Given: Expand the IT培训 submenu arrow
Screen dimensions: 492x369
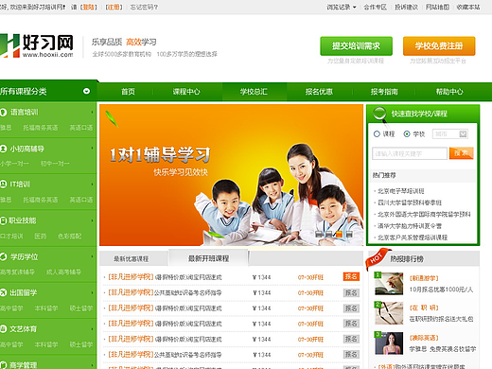Looking at the screenshot, I should pyautogui.click(x=92, y=184).
